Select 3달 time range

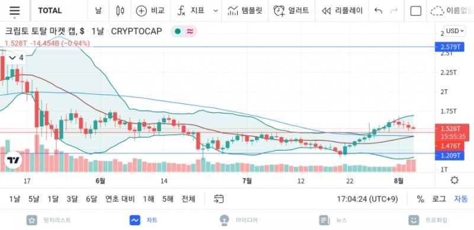pos(72,199)
